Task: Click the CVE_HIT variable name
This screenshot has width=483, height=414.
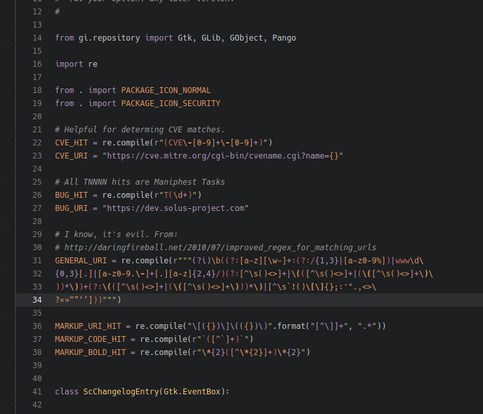Action: (x=71, y=143)
